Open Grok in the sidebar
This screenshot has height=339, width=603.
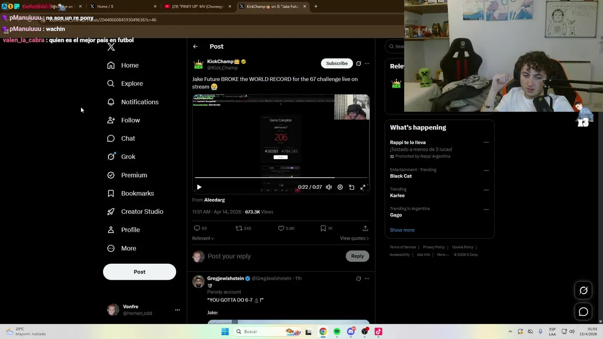(121, 157)
